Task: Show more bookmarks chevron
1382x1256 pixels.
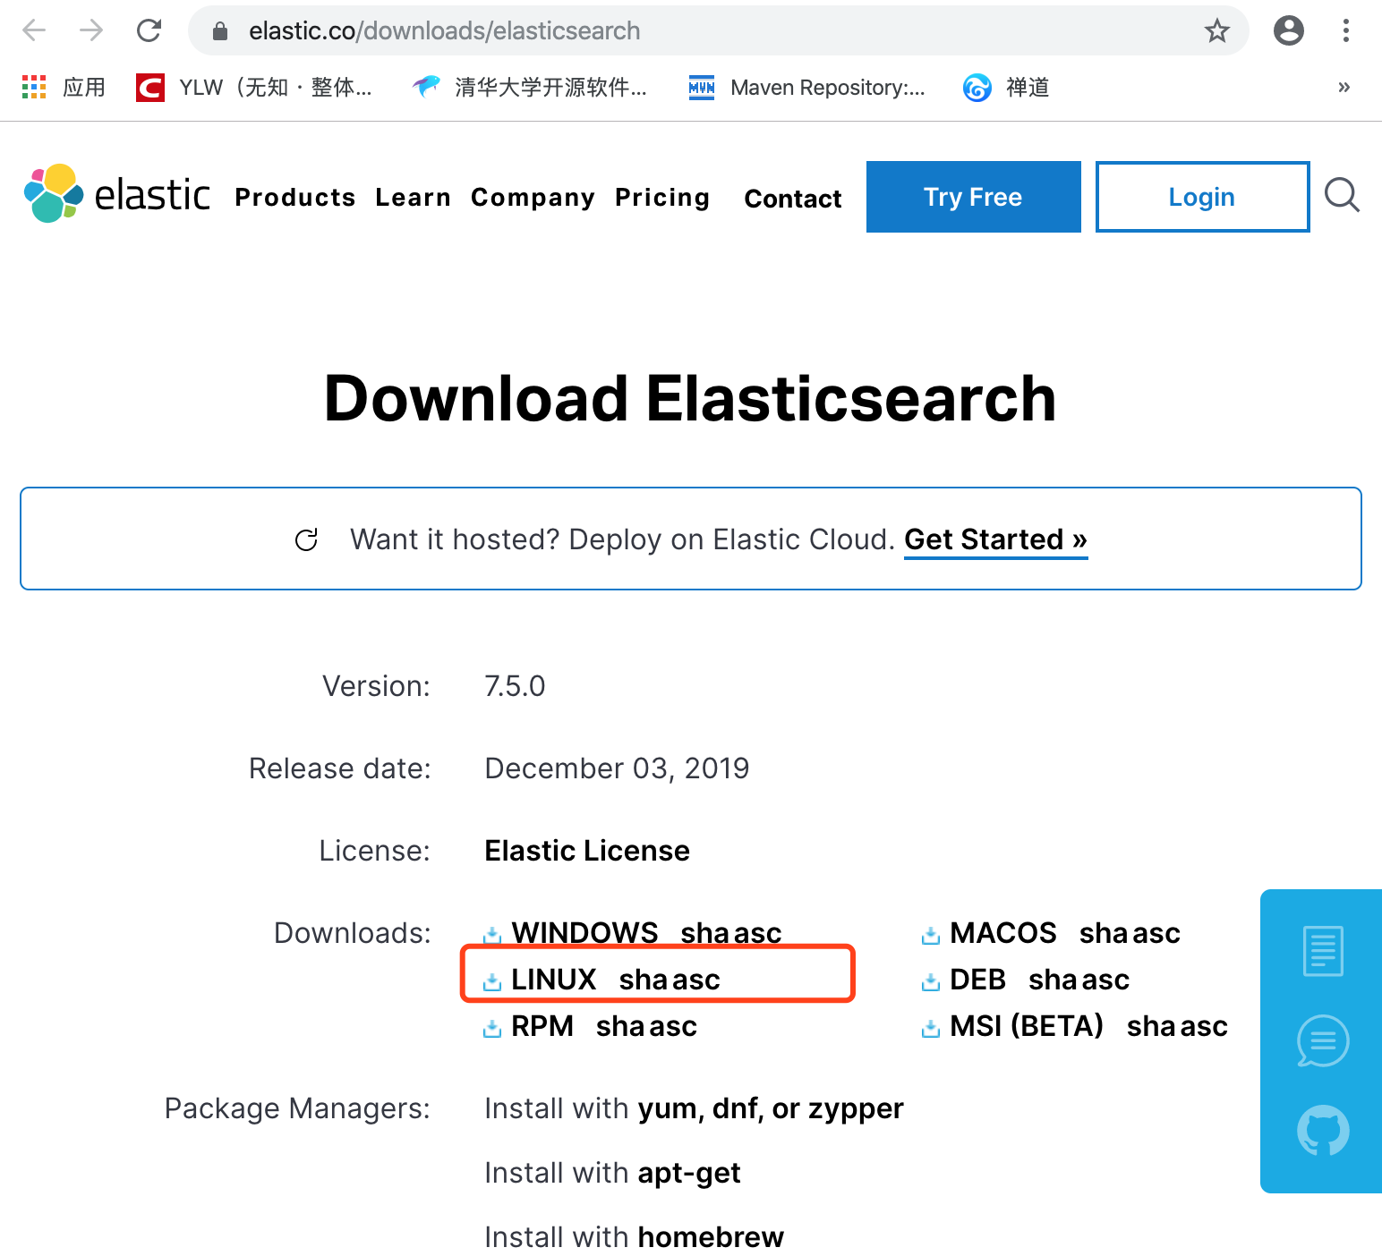Action: [x=1344, y=87]
